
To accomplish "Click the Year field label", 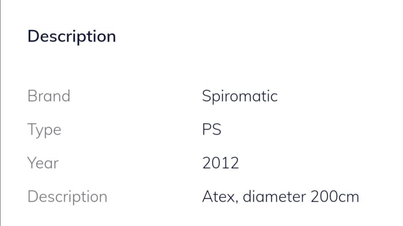I will point(43,163).
